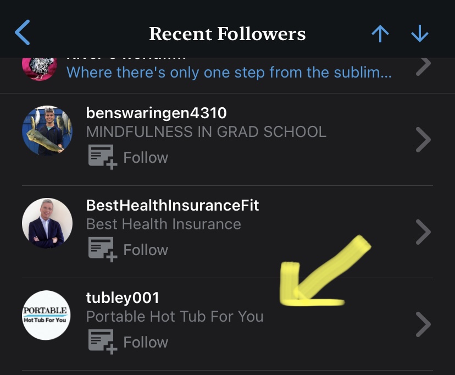Expand benswaringen4310 row chevron
The height and width of the screenshot is (375, 455).
423,140
